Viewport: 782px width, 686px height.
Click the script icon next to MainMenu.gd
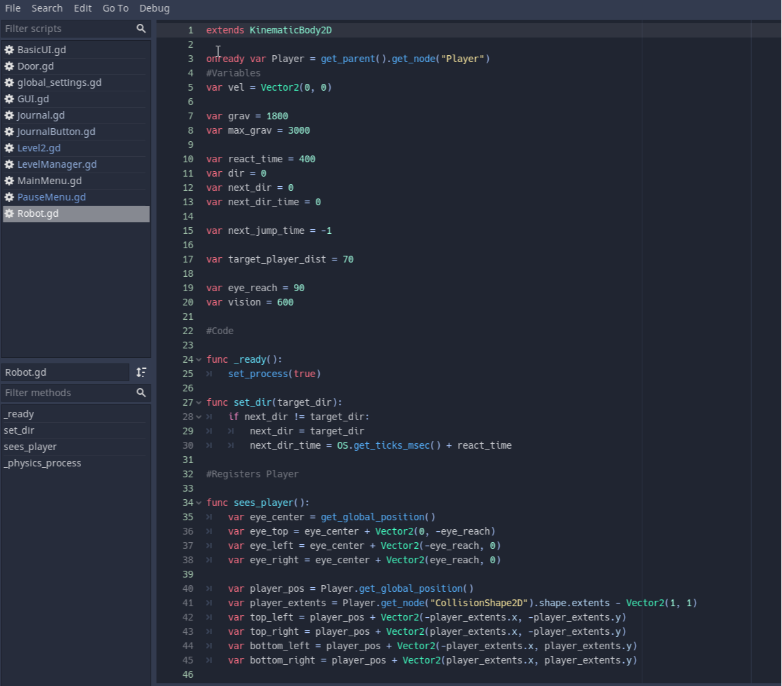(9, 180)
